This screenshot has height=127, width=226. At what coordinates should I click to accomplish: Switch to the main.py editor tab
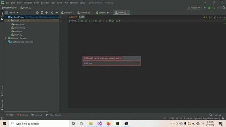(67, 13)
